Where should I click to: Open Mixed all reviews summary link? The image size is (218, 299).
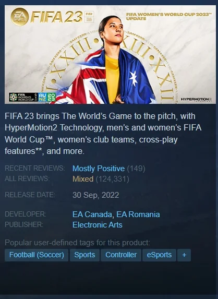pos(83,179)
